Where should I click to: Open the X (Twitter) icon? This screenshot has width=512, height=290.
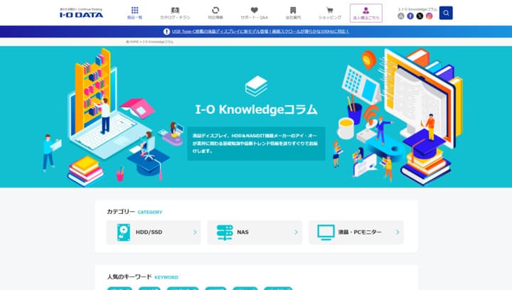[420, 16]
